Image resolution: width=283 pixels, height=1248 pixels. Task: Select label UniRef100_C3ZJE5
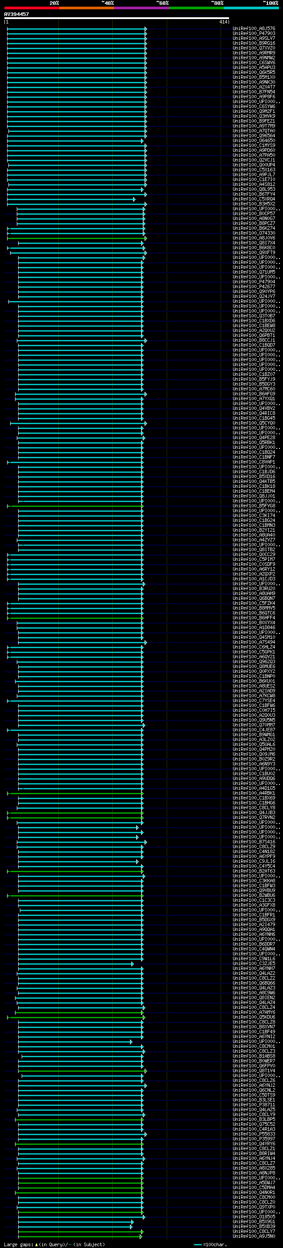pyautogui.click(x=254, y=964)
